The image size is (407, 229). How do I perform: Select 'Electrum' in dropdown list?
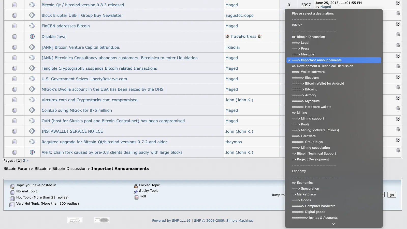(333, 78)
